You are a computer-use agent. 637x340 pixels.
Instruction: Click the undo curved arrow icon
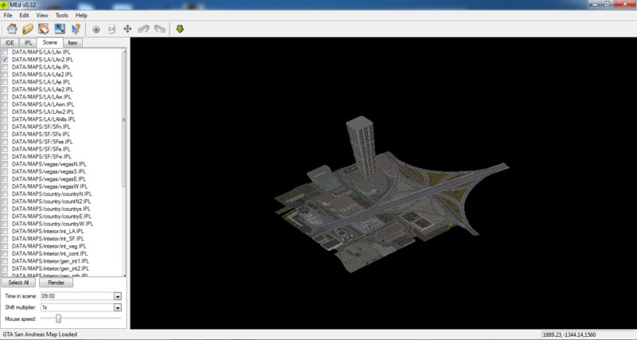click(143, 29)
